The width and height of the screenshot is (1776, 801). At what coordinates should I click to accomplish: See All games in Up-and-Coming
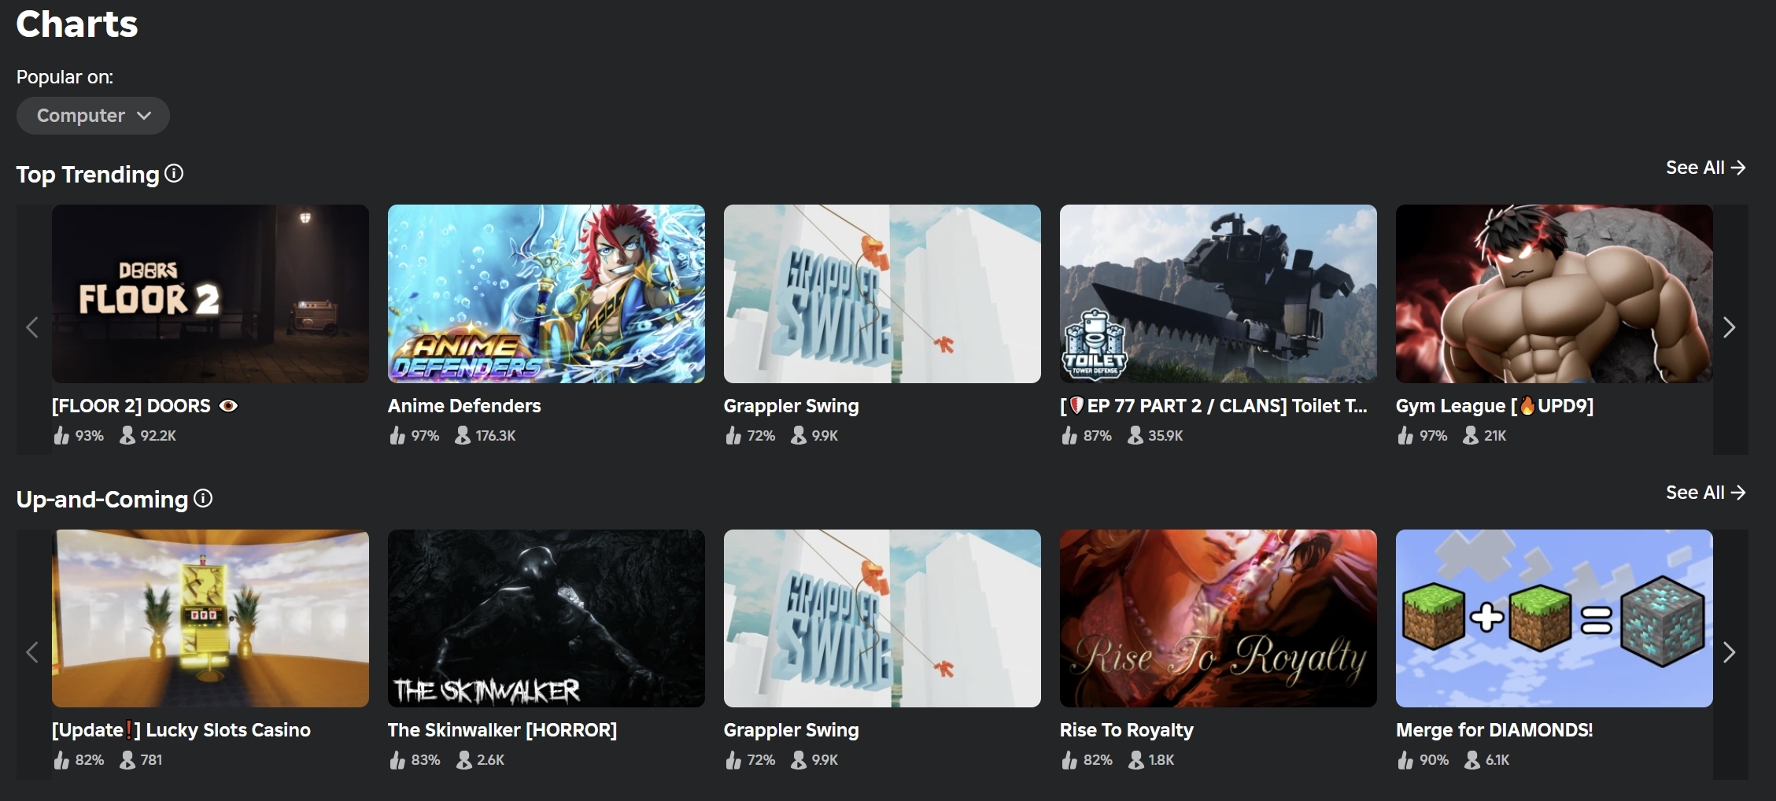pyautogui.click(x=1705, y=493)
